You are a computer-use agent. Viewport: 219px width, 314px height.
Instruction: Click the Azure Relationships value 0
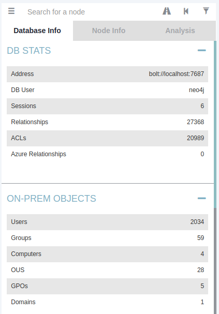pos(202,154)
